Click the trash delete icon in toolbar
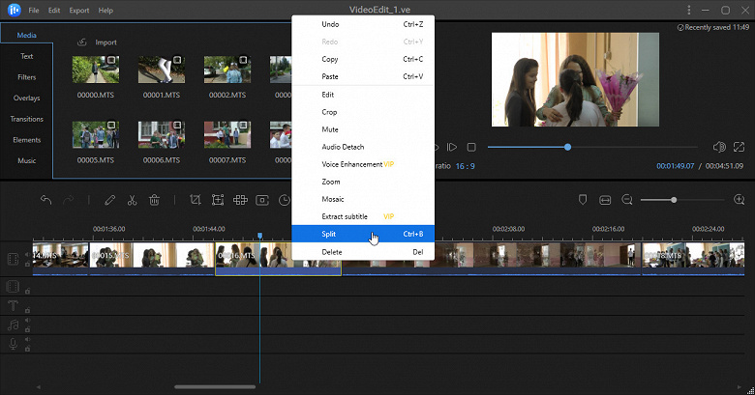 [154, 200]
